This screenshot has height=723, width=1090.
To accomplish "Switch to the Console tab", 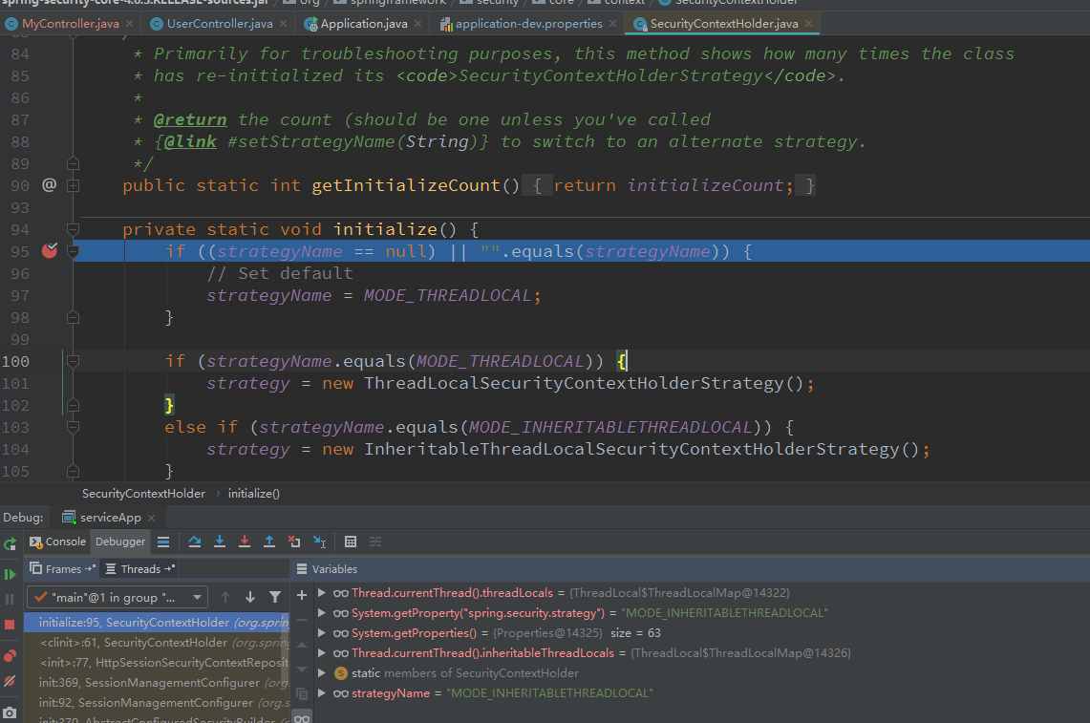I will click(x=58, y=542).
